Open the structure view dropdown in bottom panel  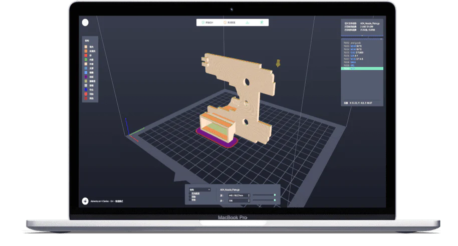coord(200,189)
